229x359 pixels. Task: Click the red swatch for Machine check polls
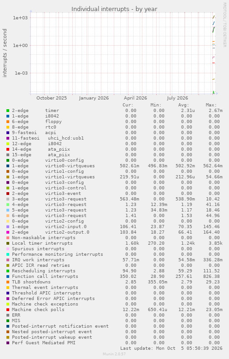tap(8, 310)
